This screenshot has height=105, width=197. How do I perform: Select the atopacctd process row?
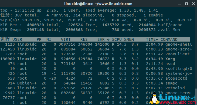(96, 78)
